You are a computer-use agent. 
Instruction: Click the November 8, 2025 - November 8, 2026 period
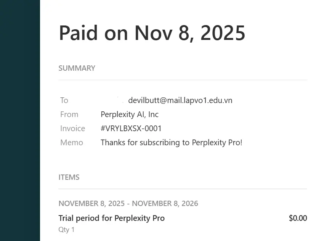coord(128,203)
